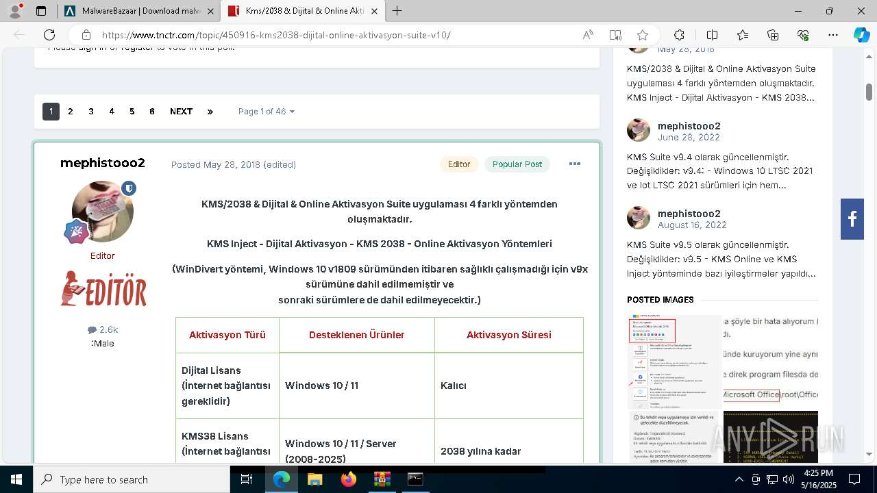Image resolution: width=877 pixels, height=493 pixels.
Task: Click the Aktivasyon Süresi column header
Action: (509, 335)
